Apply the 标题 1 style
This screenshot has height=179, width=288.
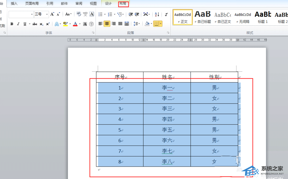click(x=263, y=17)
